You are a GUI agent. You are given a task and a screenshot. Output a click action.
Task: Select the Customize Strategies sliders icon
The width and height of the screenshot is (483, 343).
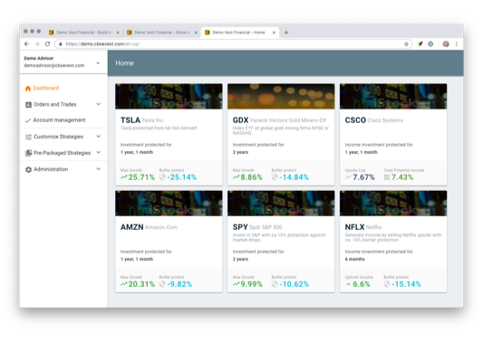28,137
